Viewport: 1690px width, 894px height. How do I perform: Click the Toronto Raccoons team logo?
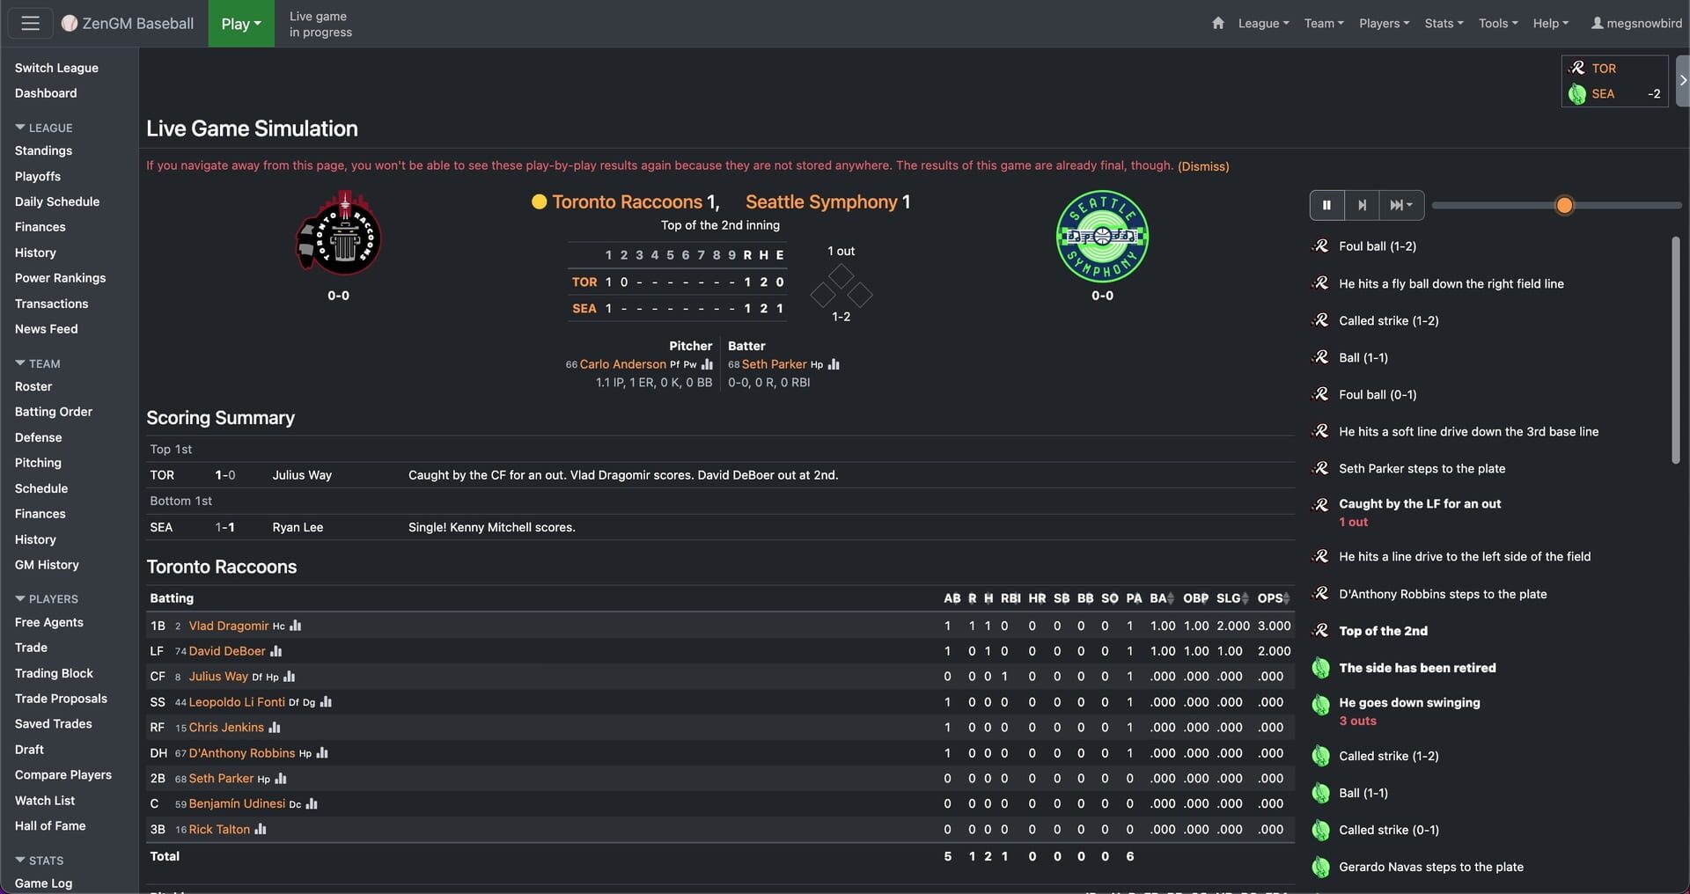pos(339,233)
